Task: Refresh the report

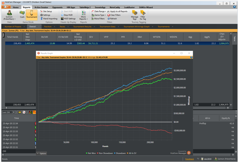Action: click(x=112, y=19)
